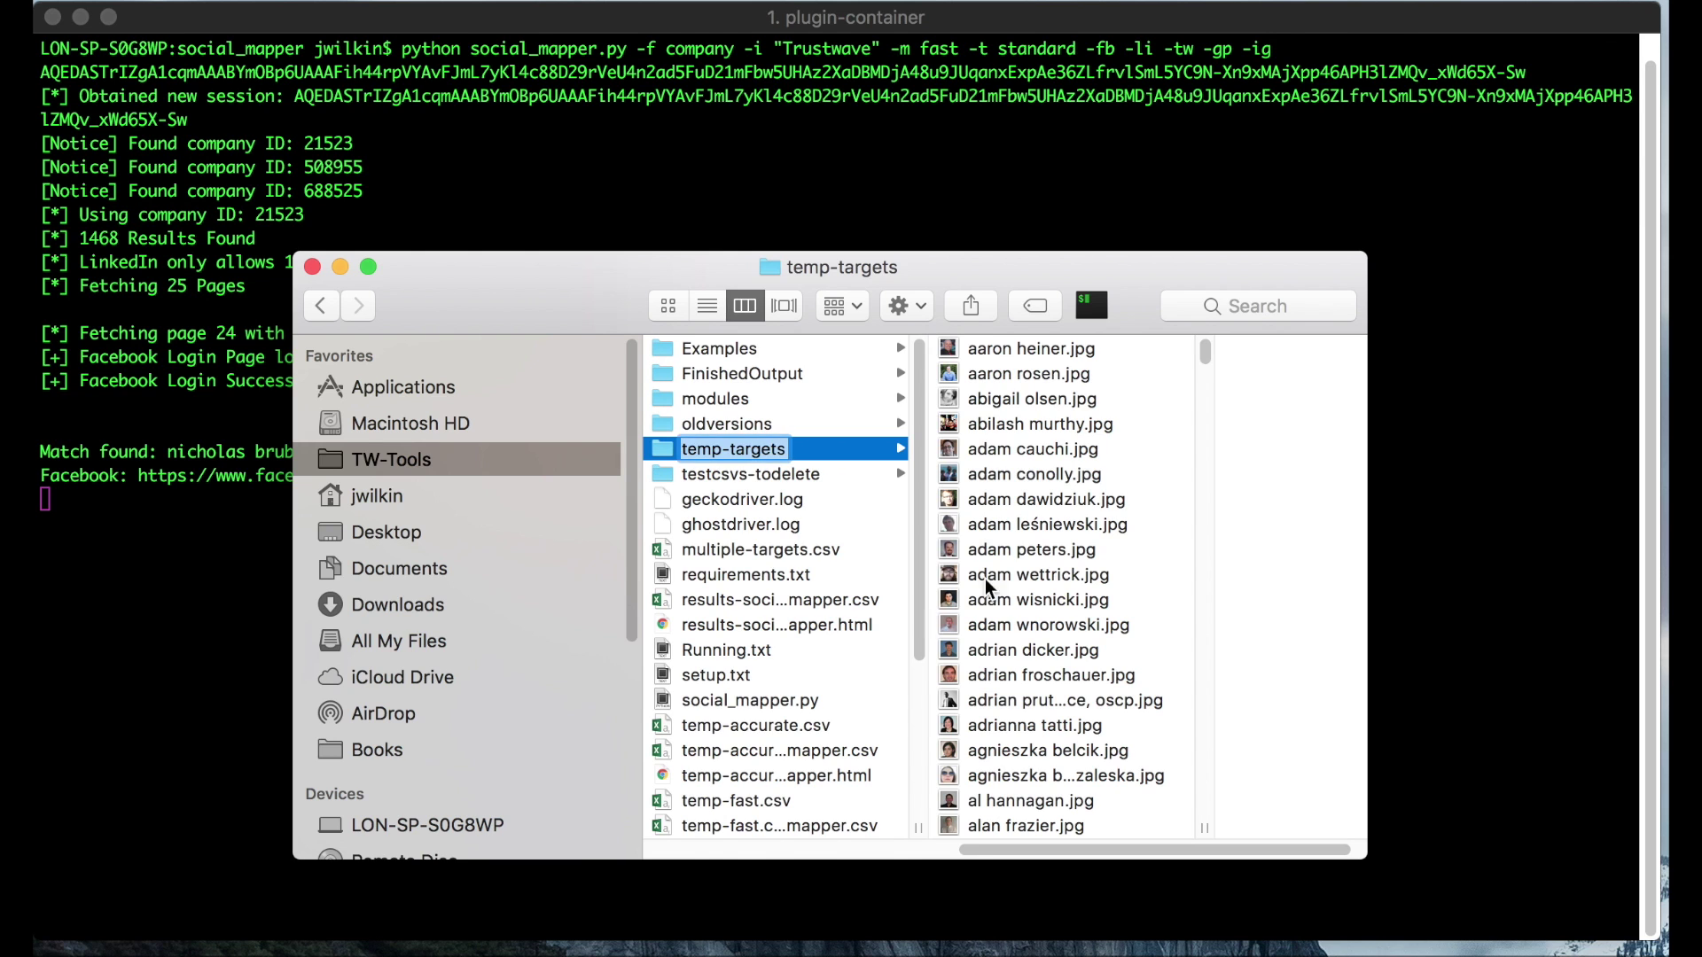Viewport: 1702px width, 957px height.
Task: Click the Share toolbar icon
Action: coord(971,306)
